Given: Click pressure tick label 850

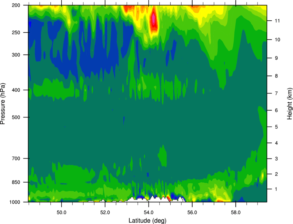Looking at the screenshot, I should (x=16, y=182).
